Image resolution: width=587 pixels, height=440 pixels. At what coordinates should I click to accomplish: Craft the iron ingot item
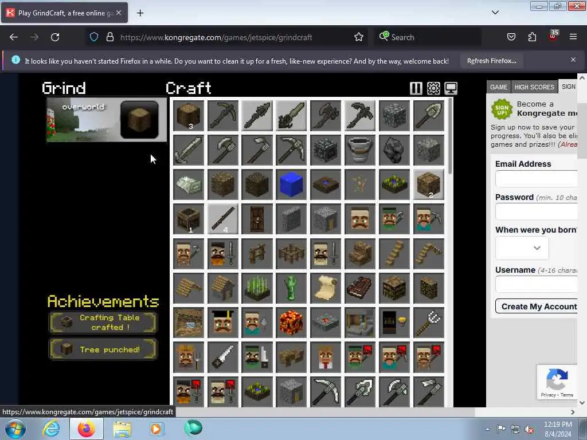pyautogui.click(x=189, y=184)
